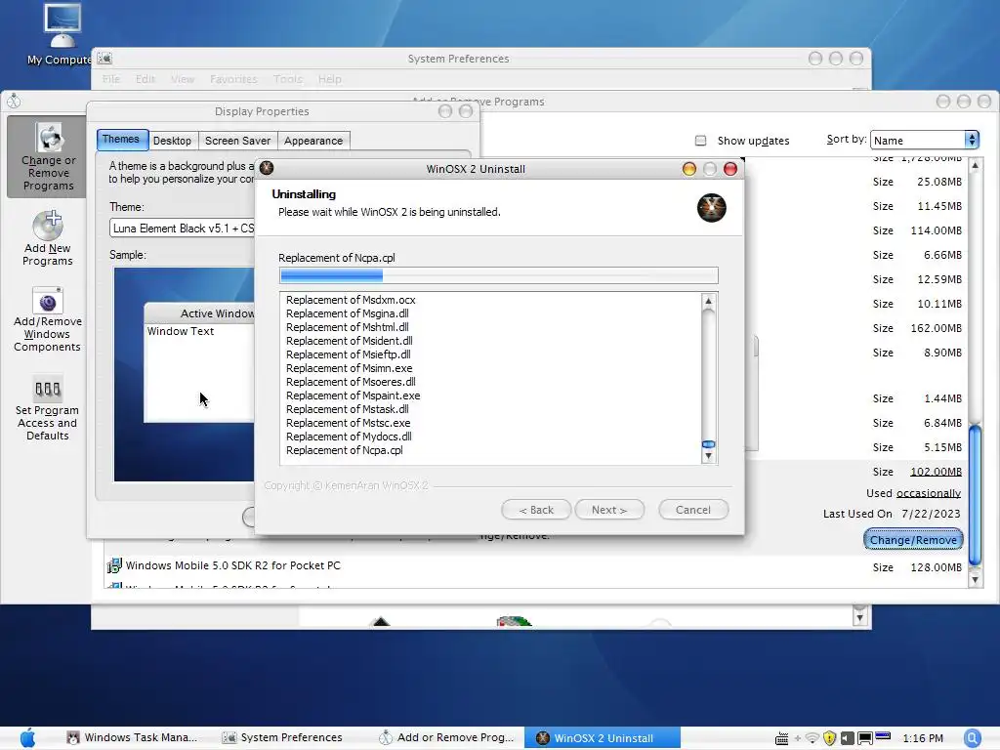Image resolution: width=1000 pixels, height=750 pixels.
Task: Click the System Preferences window title icon
Action: pyautogui.click(x=104, y=58)
